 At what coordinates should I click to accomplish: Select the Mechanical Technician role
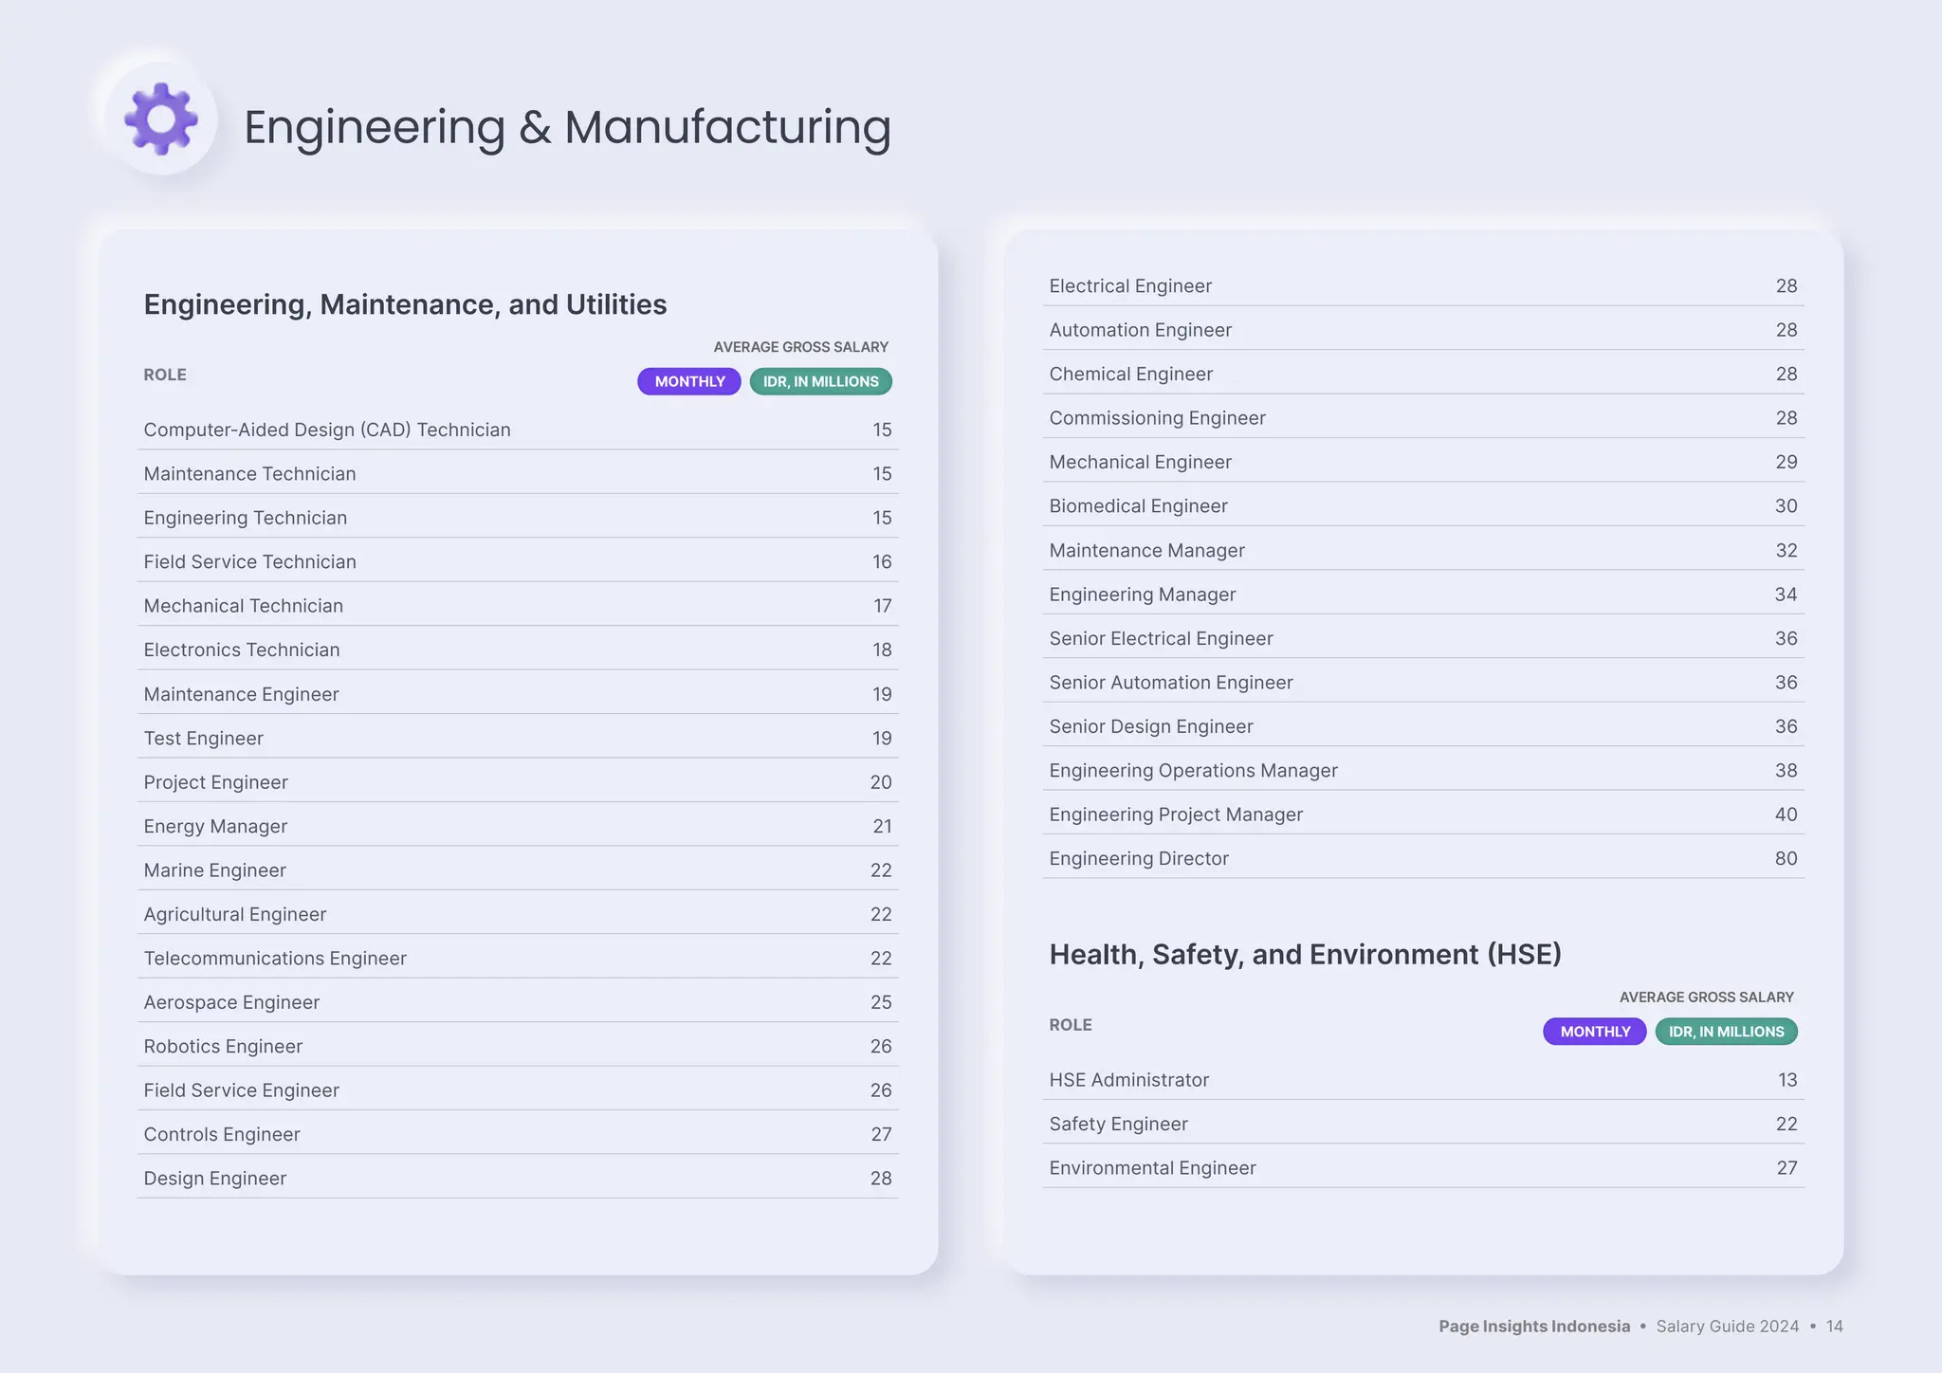(244, 606)
